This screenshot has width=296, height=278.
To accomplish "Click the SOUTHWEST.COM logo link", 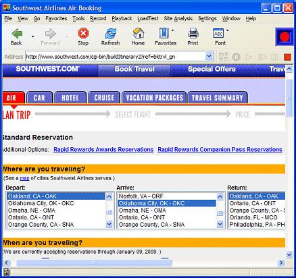I will point(47,69).
